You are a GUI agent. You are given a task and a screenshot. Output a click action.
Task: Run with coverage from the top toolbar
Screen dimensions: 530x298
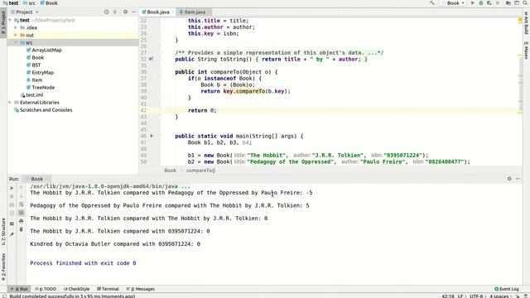[x=489, y=3]
